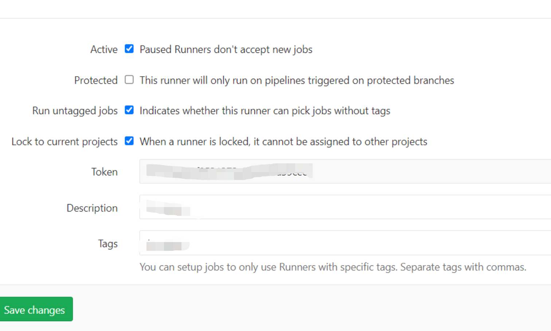
Task: Click the "Description" label text
Action: 92,208
